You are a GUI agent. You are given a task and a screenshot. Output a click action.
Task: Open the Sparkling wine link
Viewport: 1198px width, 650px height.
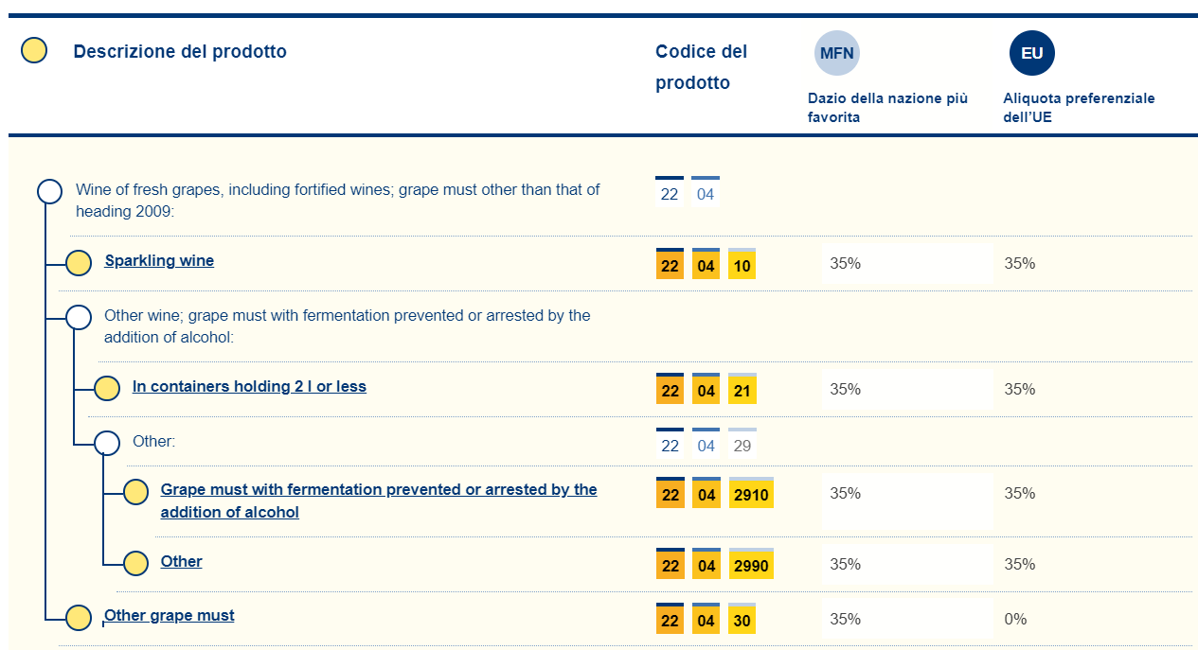pos(159,261)
